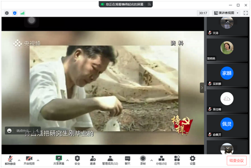Open the 聊天 chat icon
Viewport: 251px width, 168px height.
pos(128,160)
